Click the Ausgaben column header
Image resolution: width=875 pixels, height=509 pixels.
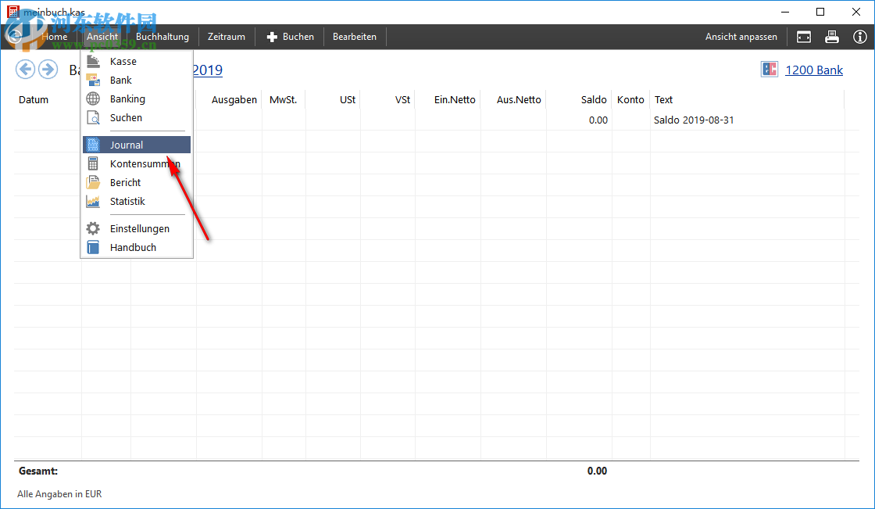(x=234, y=100)
